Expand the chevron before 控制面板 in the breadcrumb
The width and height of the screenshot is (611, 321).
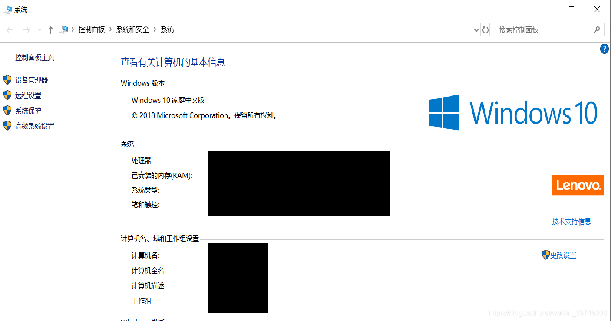[73, 29]
